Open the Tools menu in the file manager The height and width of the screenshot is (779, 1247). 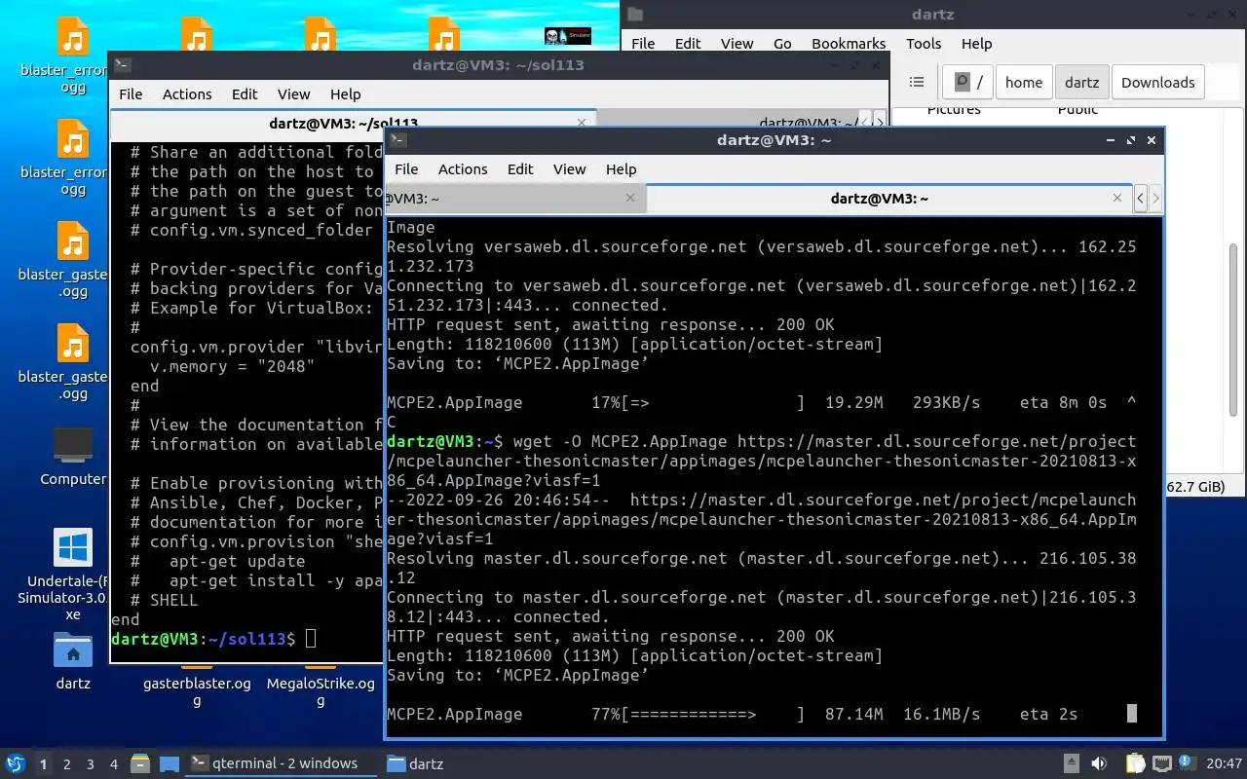click(x=924, y=43)
